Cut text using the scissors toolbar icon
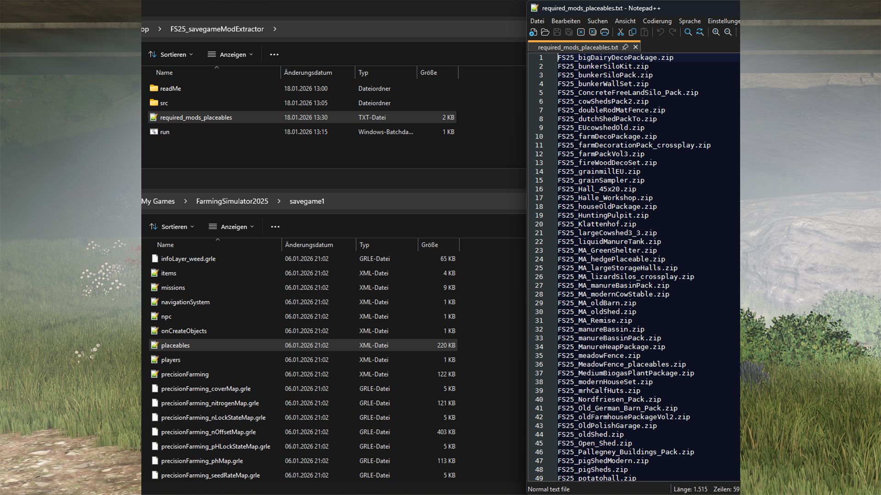The image size is (881, 495). [620, 32]
